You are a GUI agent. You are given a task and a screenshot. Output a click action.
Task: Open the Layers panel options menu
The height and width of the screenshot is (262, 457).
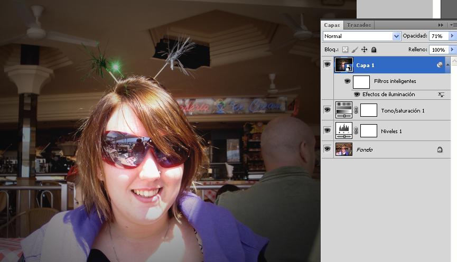point(453,25)
